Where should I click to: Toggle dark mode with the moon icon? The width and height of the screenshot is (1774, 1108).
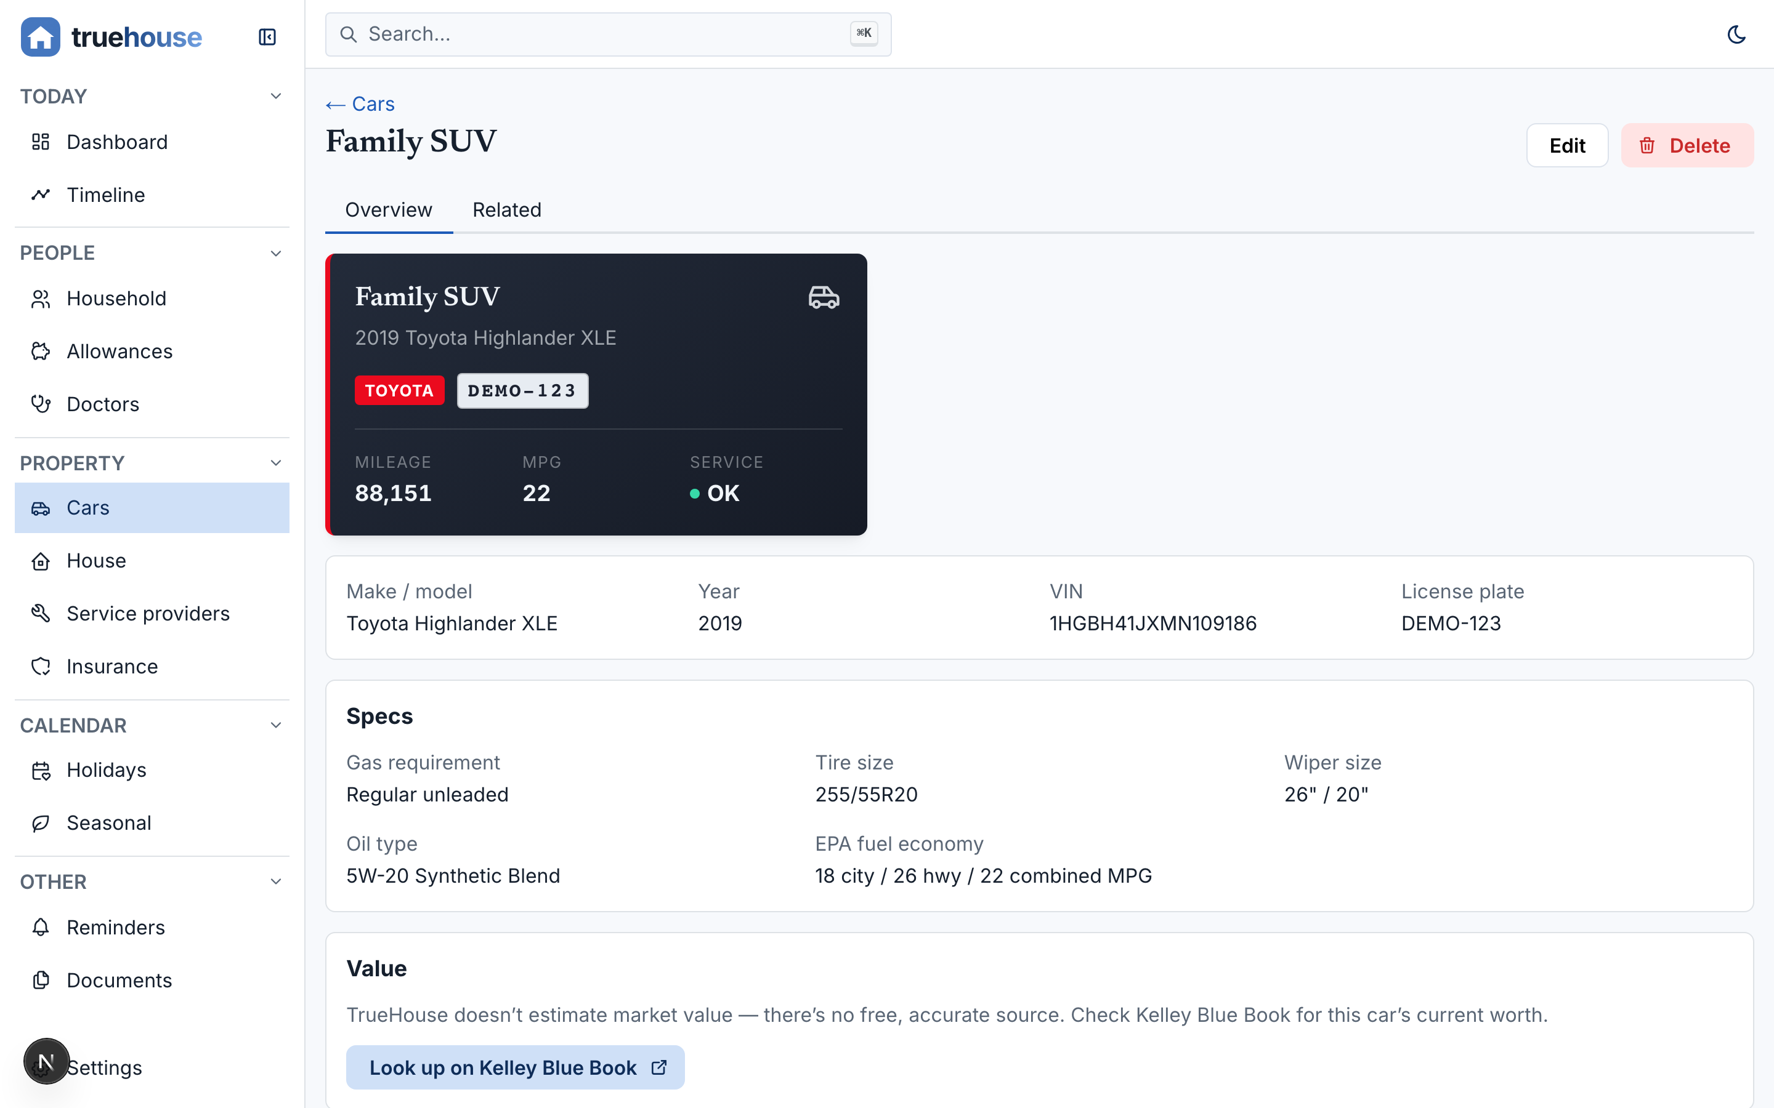1736,34
